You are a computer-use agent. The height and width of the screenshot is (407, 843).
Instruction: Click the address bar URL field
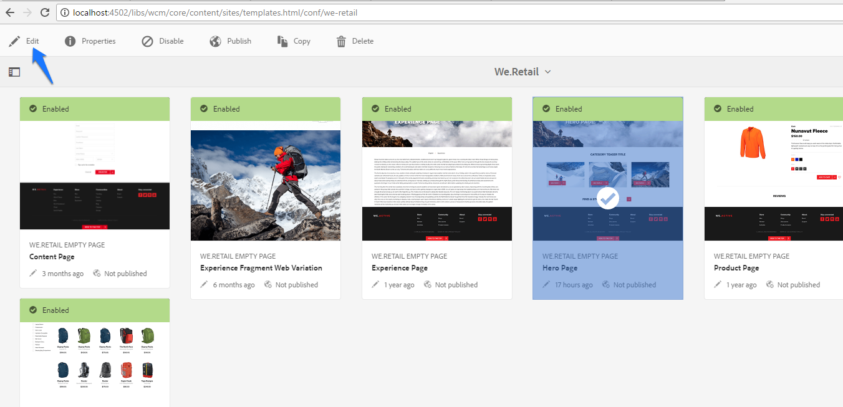coord(449,12)
